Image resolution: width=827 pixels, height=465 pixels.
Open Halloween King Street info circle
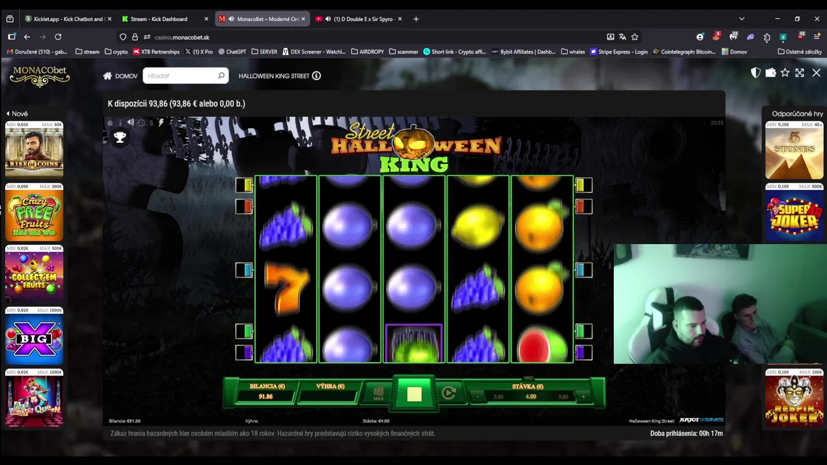[x=317, y=76]
